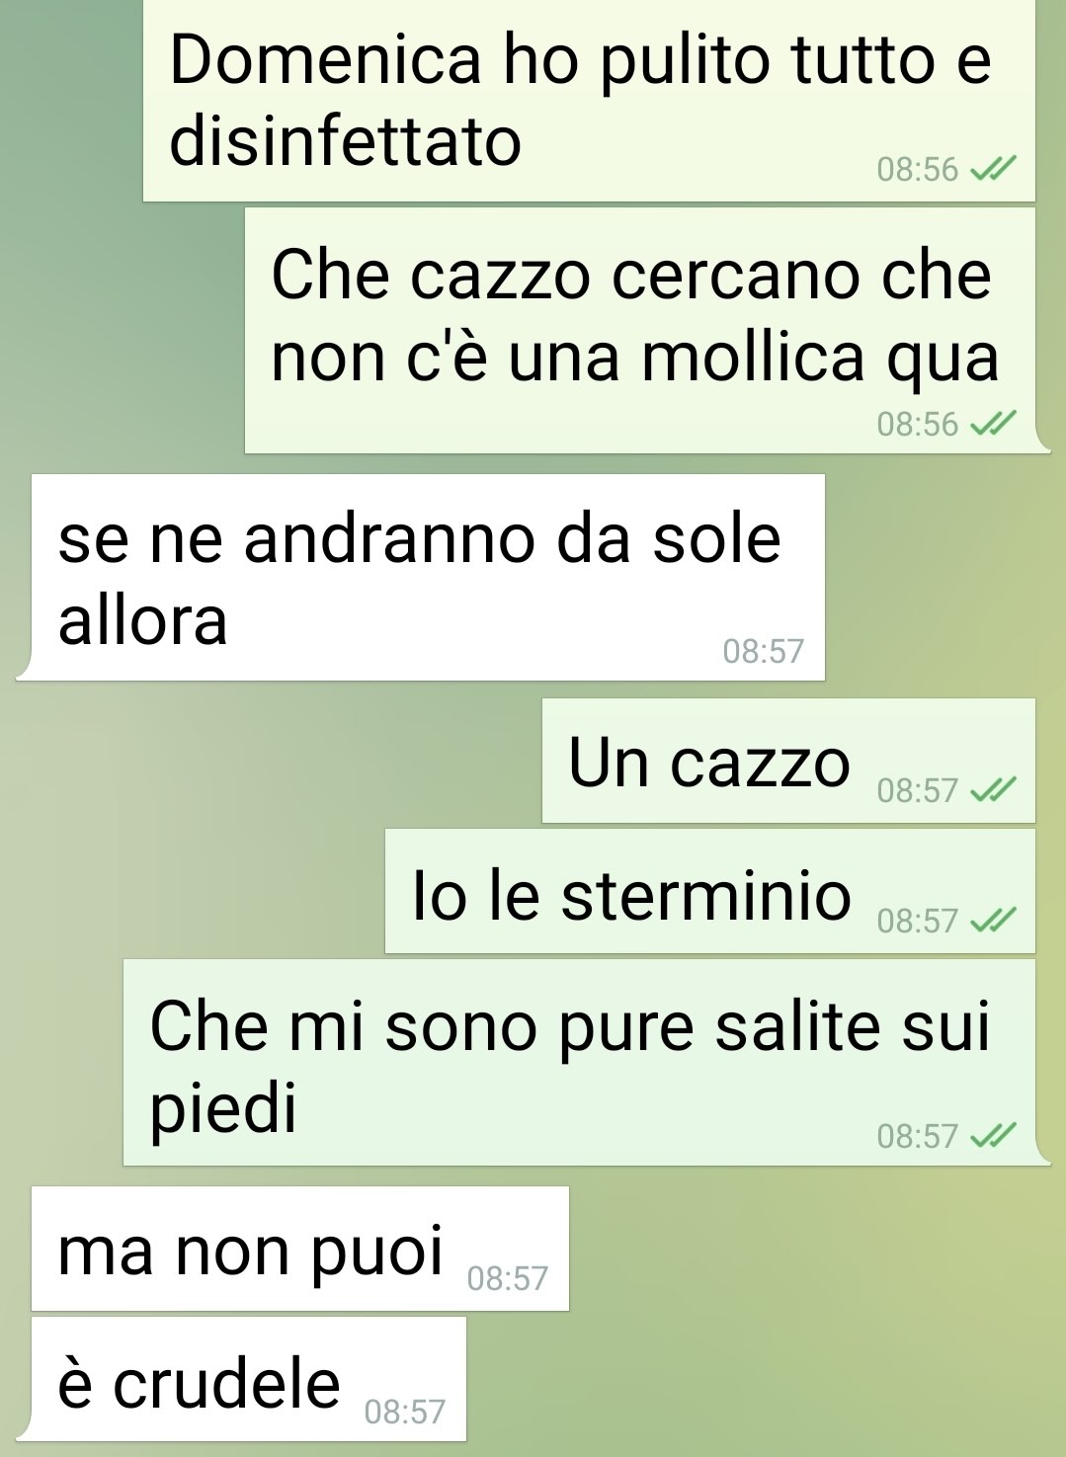Tap the 'ma non puoi' received message
The image size is (1066, 1457).
[300, 1249]
